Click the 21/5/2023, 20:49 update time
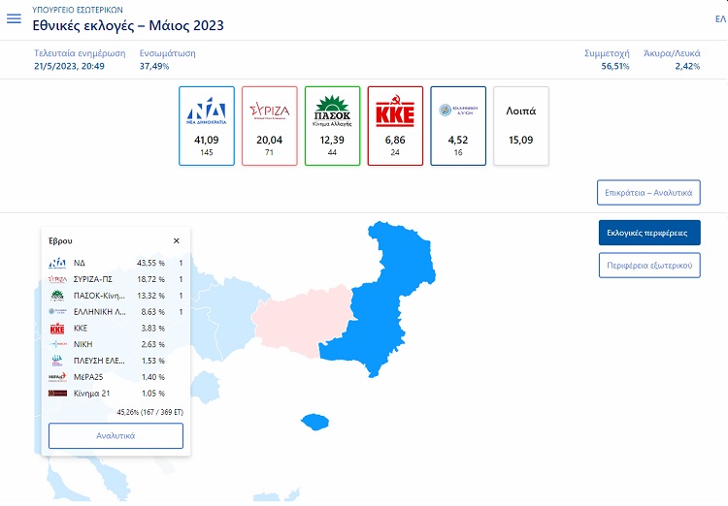Image resolution: width=728 pixels, height=506 pixels. tap(69, 66)
